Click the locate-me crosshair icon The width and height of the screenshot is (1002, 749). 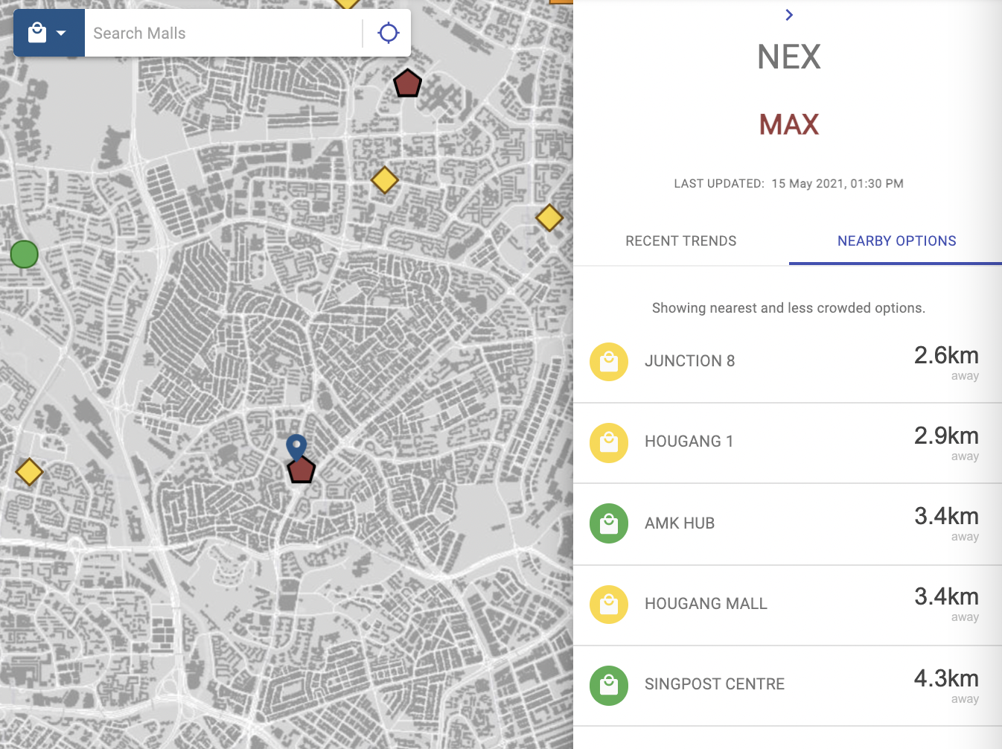click(388, 33)
